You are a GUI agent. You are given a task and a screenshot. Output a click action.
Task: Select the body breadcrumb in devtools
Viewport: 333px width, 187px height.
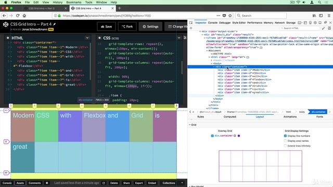click(x=302, y=112)
